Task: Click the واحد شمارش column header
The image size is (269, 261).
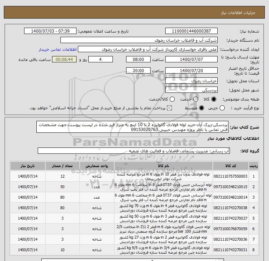Action: coord(97,166)
